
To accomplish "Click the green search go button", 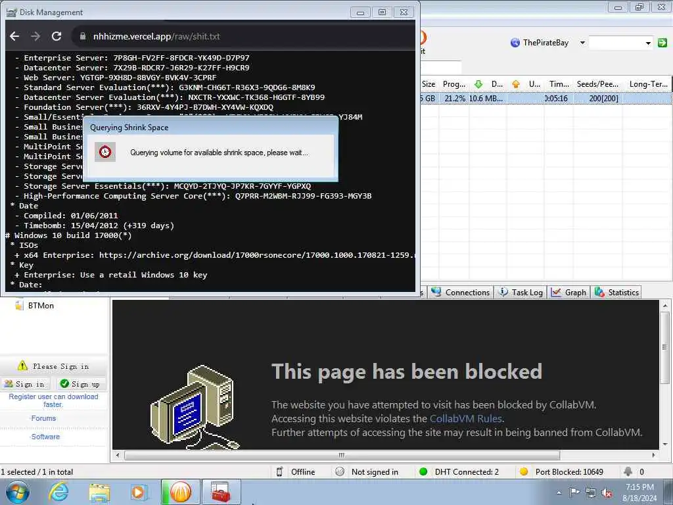I will 662,43.
